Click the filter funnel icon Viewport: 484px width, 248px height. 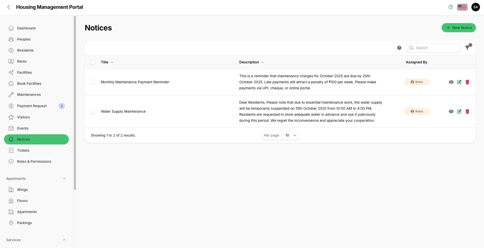468,48
